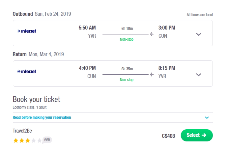
Task: Click airplane icon on outbound route line
Action: [x=152, y=34]
